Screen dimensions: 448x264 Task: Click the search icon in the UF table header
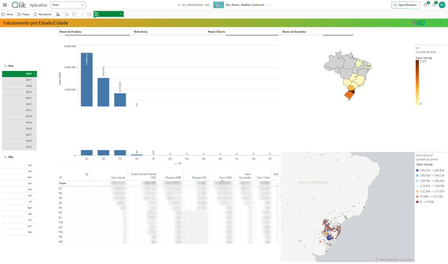[x=87, y=174]
